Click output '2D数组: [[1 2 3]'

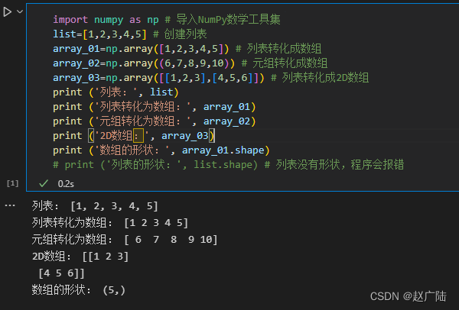(80, 257)
